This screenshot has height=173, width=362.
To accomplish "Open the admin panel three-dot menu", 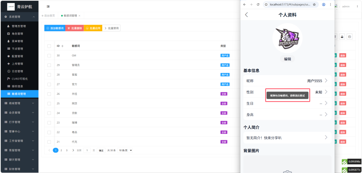I will click(x=357, y=6).
